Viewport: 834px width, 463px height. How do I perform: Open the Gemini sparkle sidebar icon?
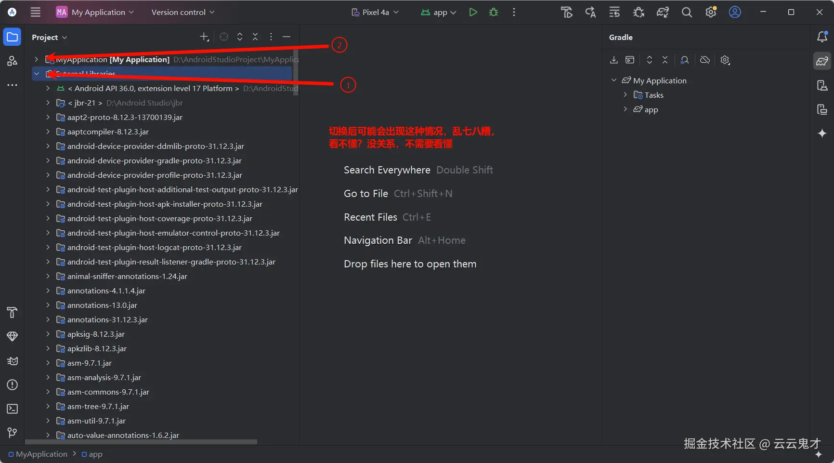(822, 133)
